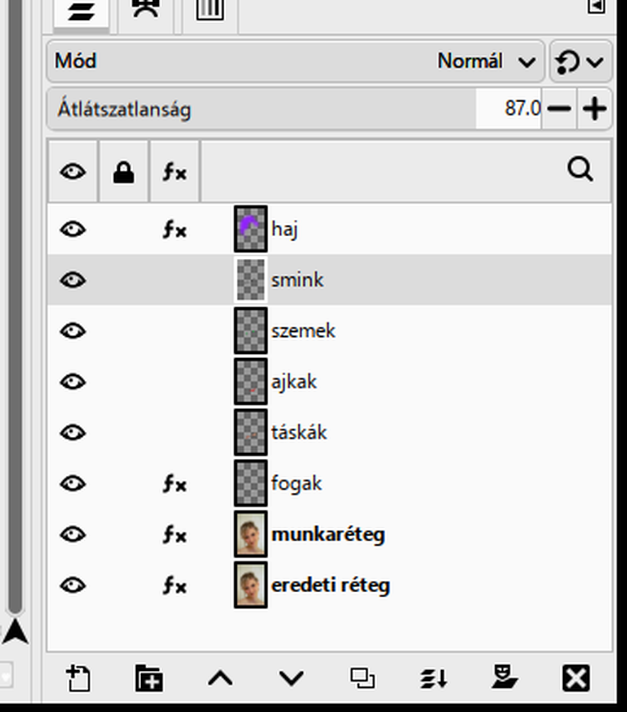Viewport: 627px width, 712px height.
Task: Add a mask to the layer
Action: pyautogui.click(x=505, y=677)
